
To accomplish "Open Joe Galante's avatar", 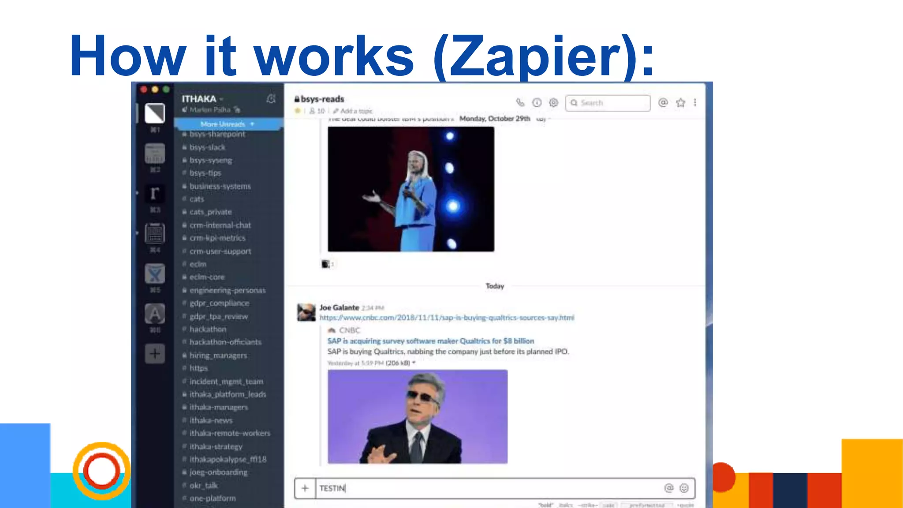I will pyautogui.click(x=306, y=312).
